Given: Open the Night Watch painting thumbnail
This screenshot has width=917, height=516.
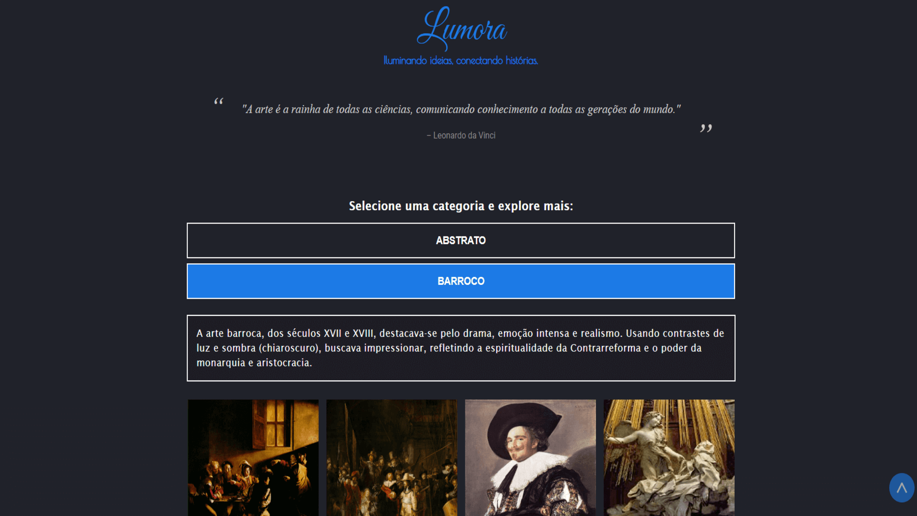Looking at the screenshot, I should [x=392, y=458].
